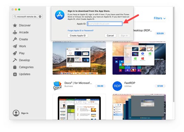Viewport: 184px width, 132px height.
Task: Open Categories section
Action: [26, 67]
